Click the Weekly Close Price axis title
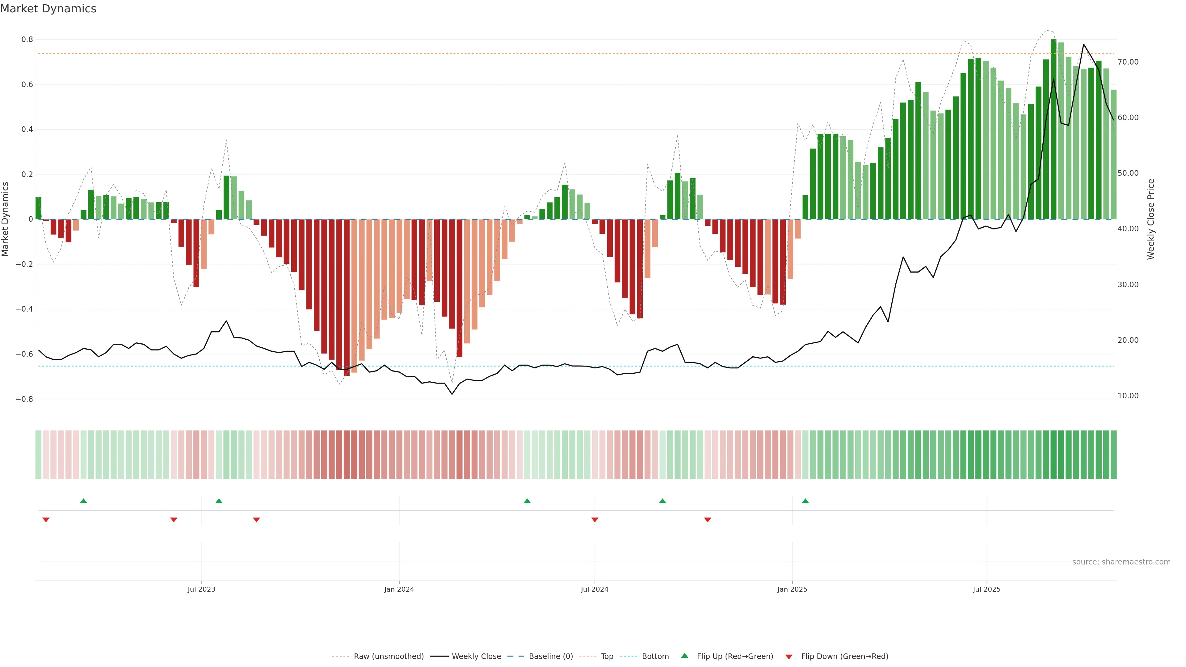The height and width of the screenshot is (667, 1186). 1150,219
